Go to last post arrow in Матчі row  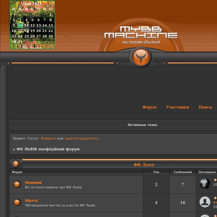(215, 198)
